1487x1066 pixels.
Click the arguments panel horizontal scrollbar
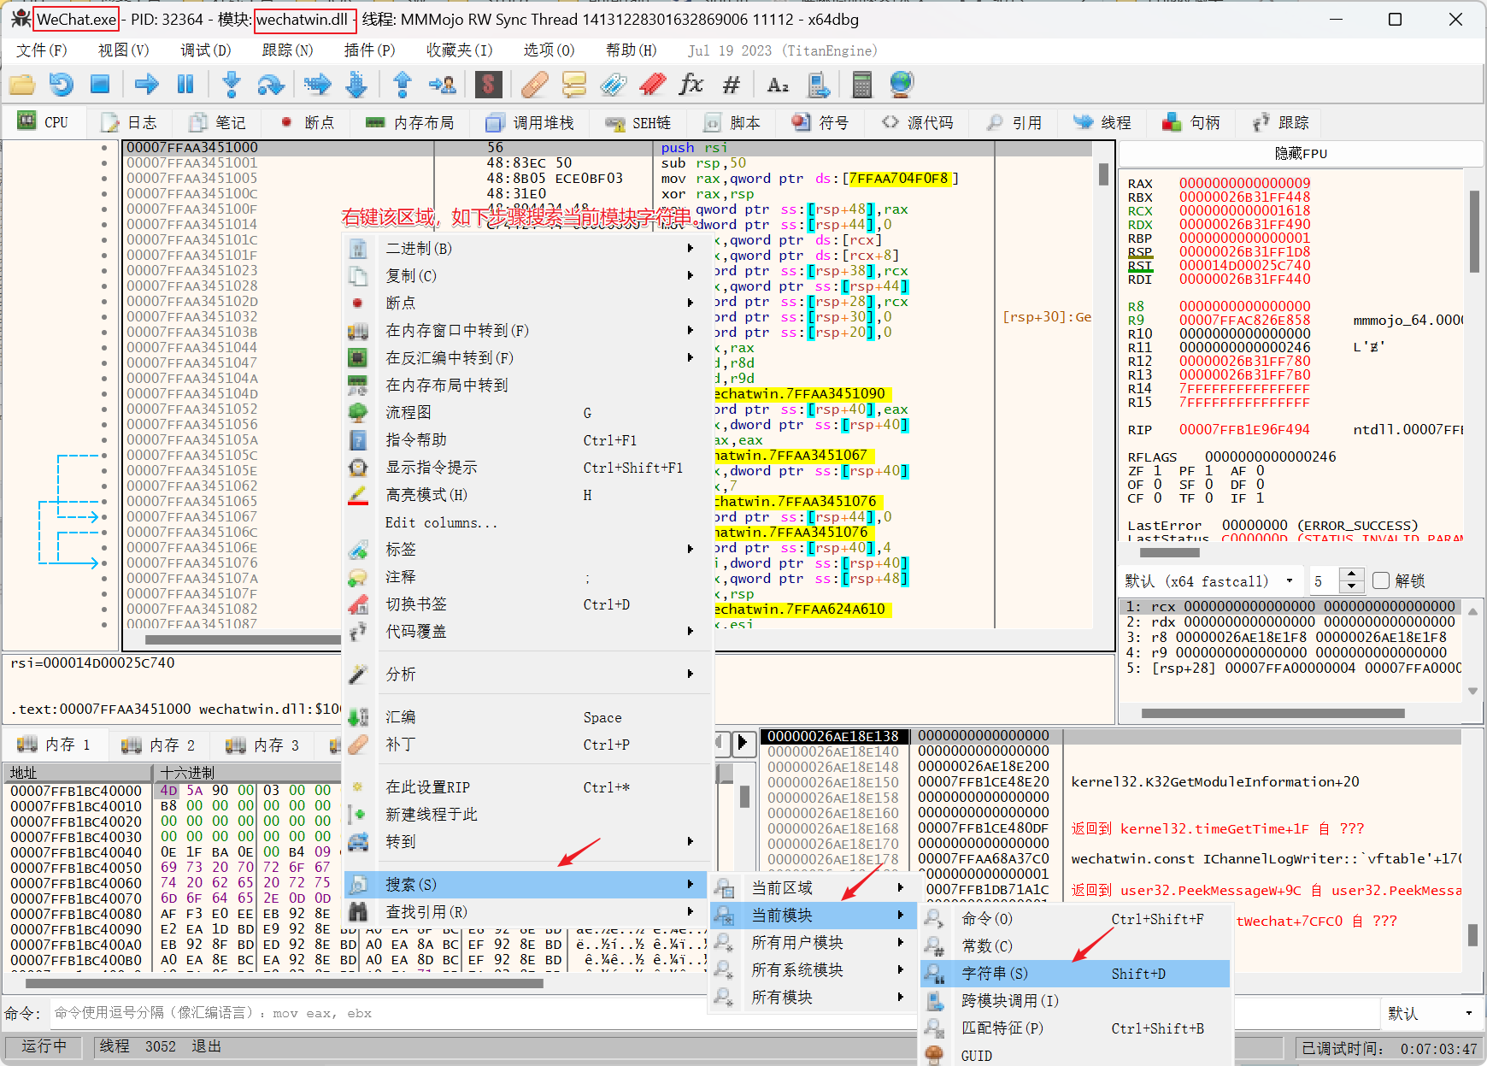point(1272,713)
